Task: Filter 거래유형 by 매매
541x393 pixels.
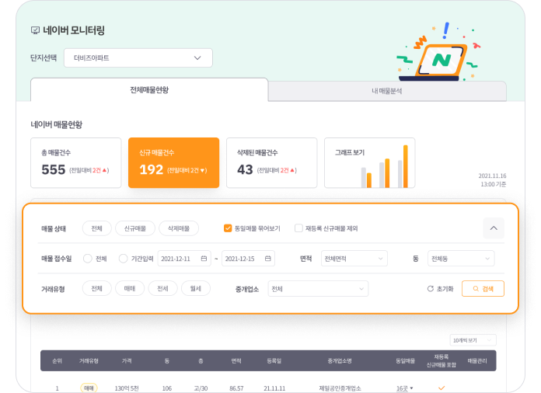Action: click(x=130, y=288)
